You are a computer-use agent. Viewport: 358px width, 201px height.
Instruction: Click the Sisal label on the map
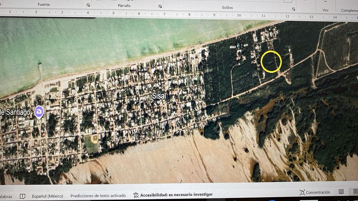(158, 96)
